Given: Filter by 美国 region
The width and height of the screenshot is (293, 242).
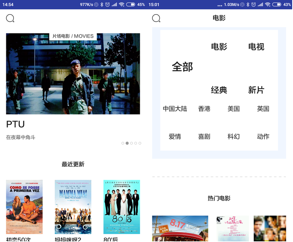Looking at the screenshot, I should click(x=234, y=108).
